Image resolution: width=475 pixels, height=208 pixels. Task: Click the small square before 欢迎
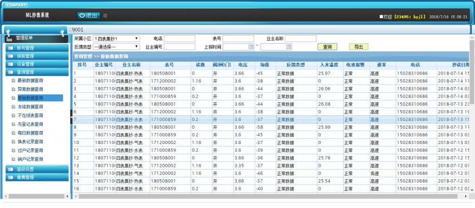click(x=381, y=17)
